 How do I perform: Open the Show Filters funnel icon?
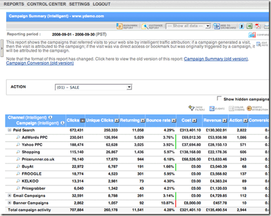click(191, 109)
